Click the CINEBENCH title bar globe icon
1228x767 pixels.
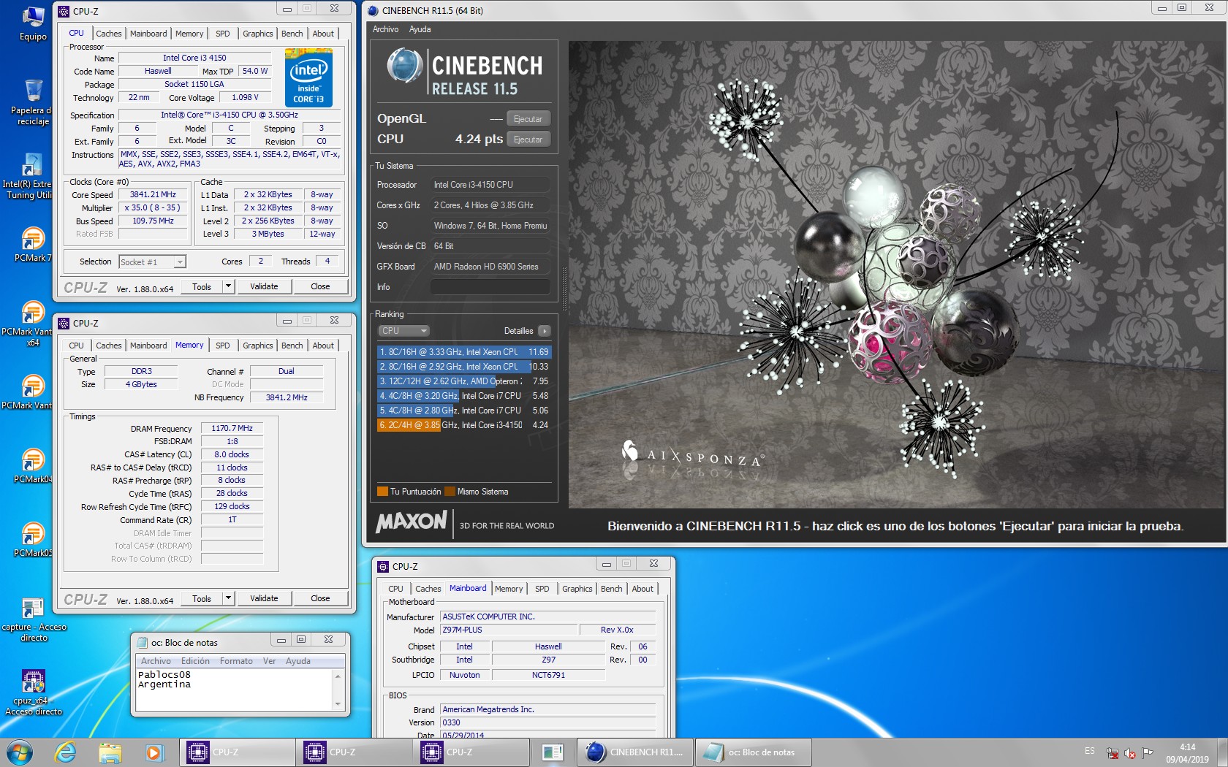point(373,10)
